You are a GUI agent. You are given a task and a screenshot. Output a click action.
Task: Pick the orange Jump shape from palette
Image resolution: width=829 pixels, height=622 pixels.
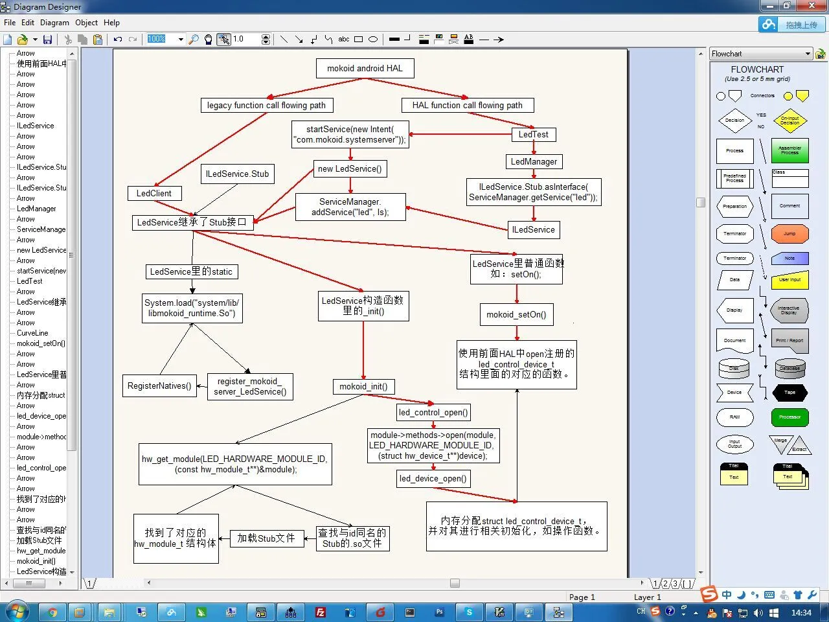(789, 233)
